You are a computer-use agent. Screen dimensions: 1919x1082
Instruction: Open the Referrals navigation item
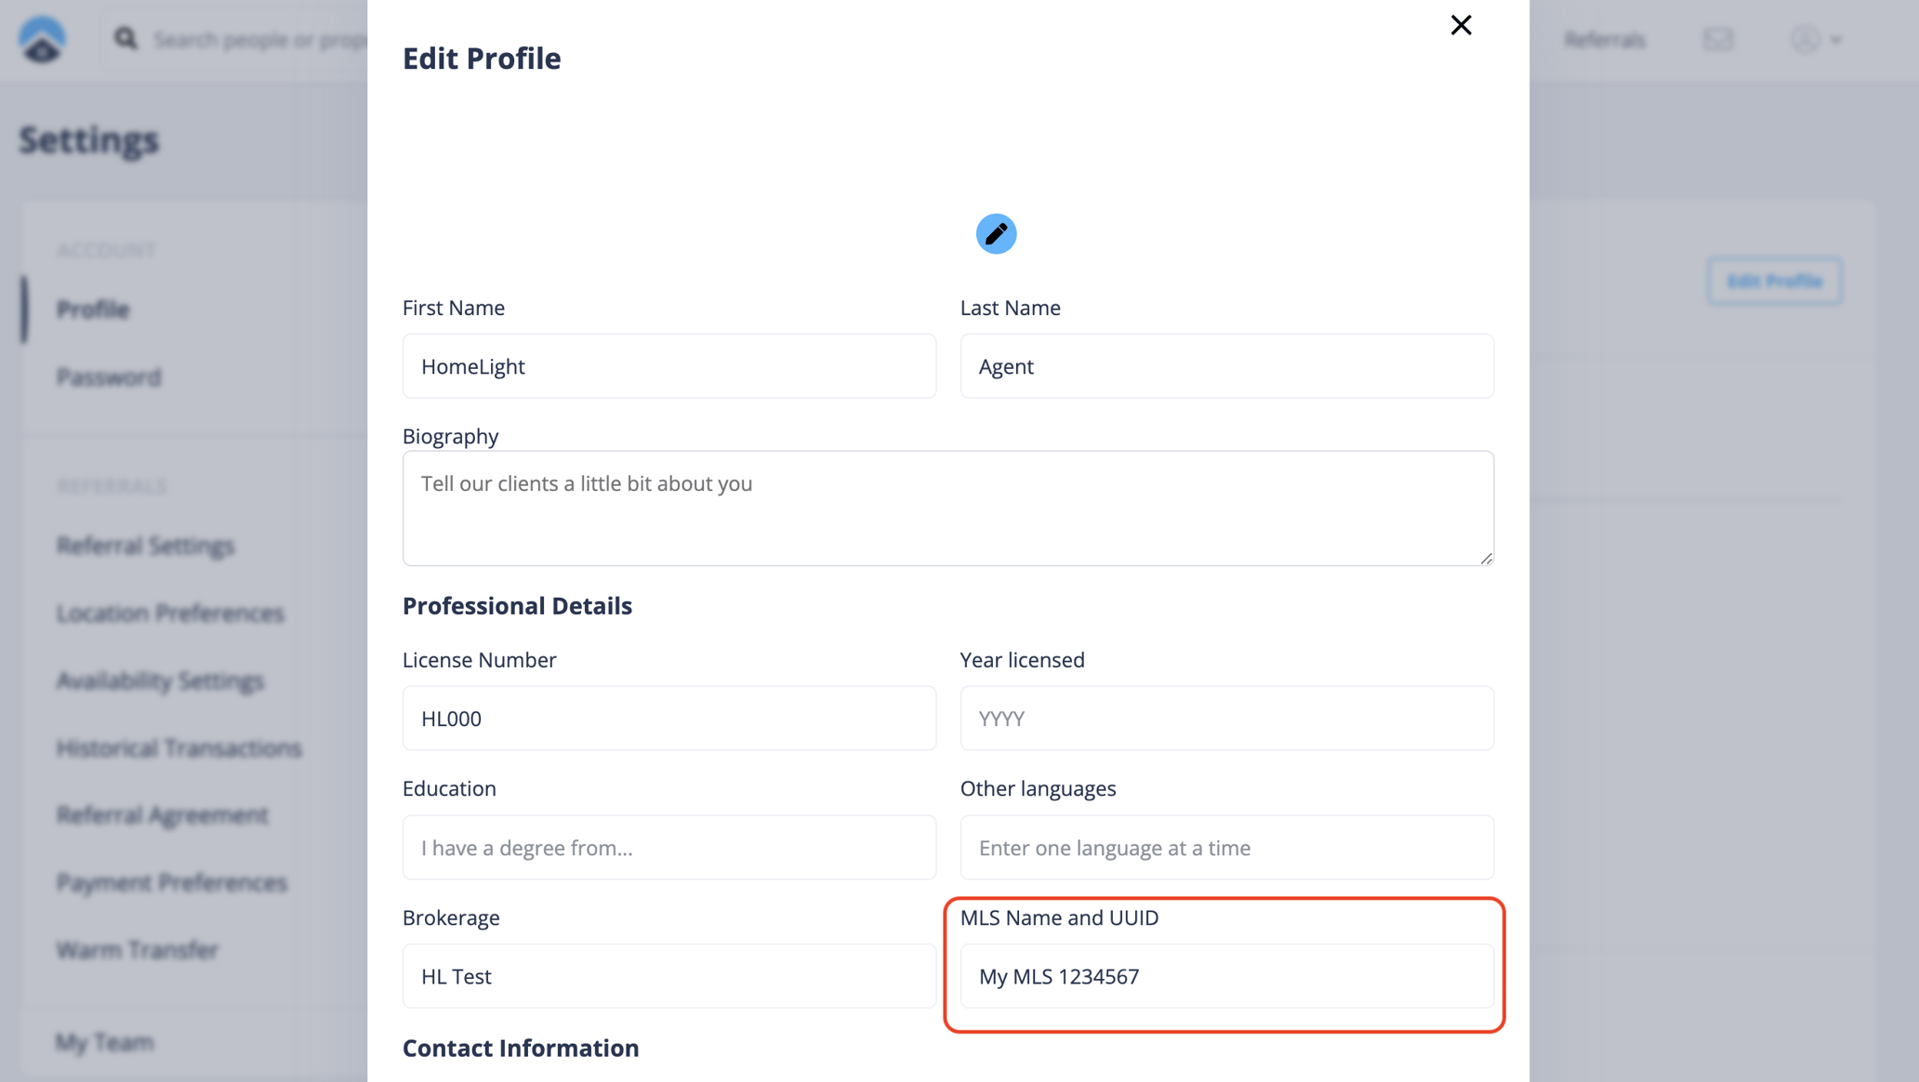pos(1605,39)
